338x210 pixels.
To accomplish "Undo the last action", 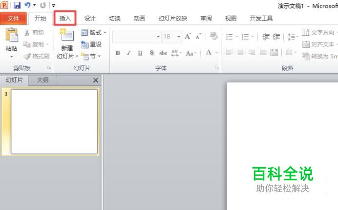I will (27, 5).
